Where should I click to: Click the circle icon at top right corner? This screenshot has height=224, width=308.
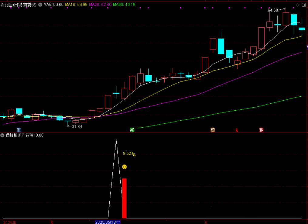304,5
